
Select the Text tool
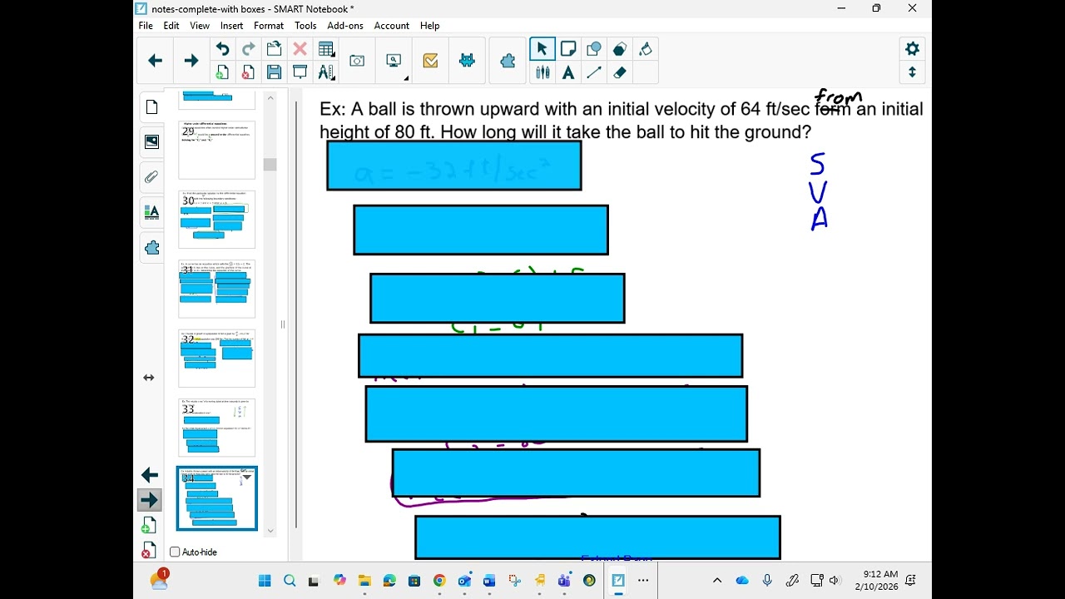tap(568, 72)
